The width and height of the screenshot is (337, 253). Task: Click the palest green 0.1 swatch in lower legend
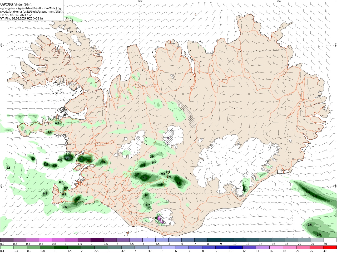click(7, 247)
